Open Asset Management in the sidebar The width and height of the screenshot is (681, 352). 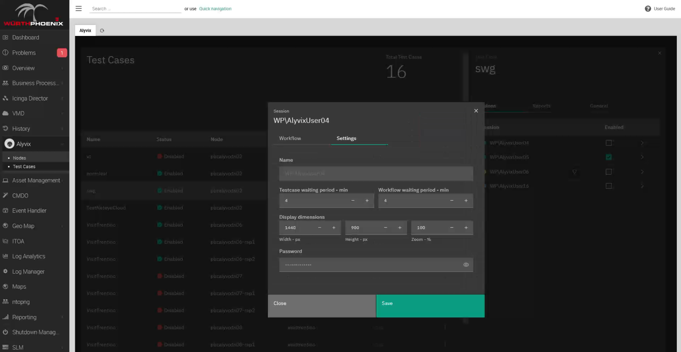pos(36,180)
